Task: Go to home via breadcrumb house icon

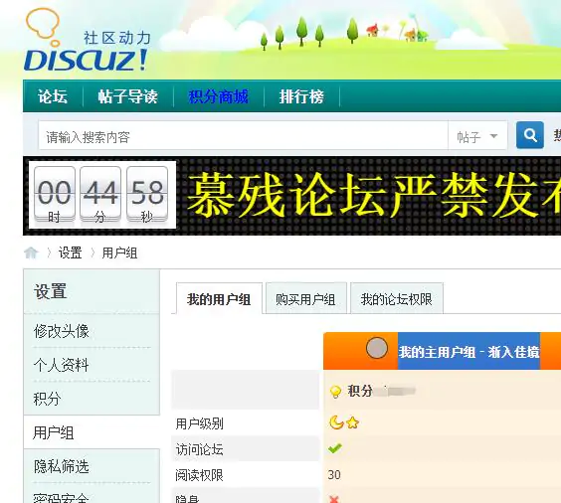Action: click(x=31, y=252)
